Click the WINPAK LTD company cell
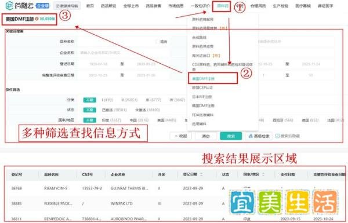348x223 pixels. (122, 203)
